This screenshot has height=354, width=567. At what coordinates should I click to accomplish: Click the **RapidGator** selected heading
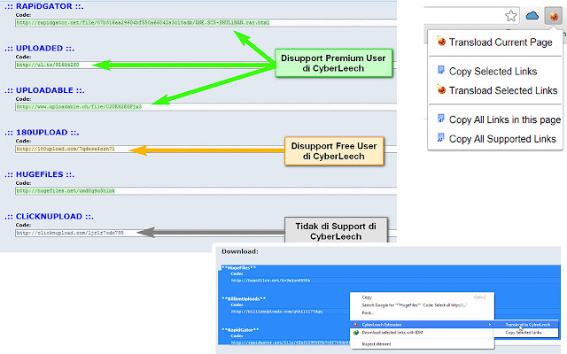pyautogui.click(x=240, y=330)
